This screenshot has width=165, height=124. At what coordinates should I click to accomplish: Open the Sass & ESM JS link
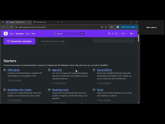point(104,70)
